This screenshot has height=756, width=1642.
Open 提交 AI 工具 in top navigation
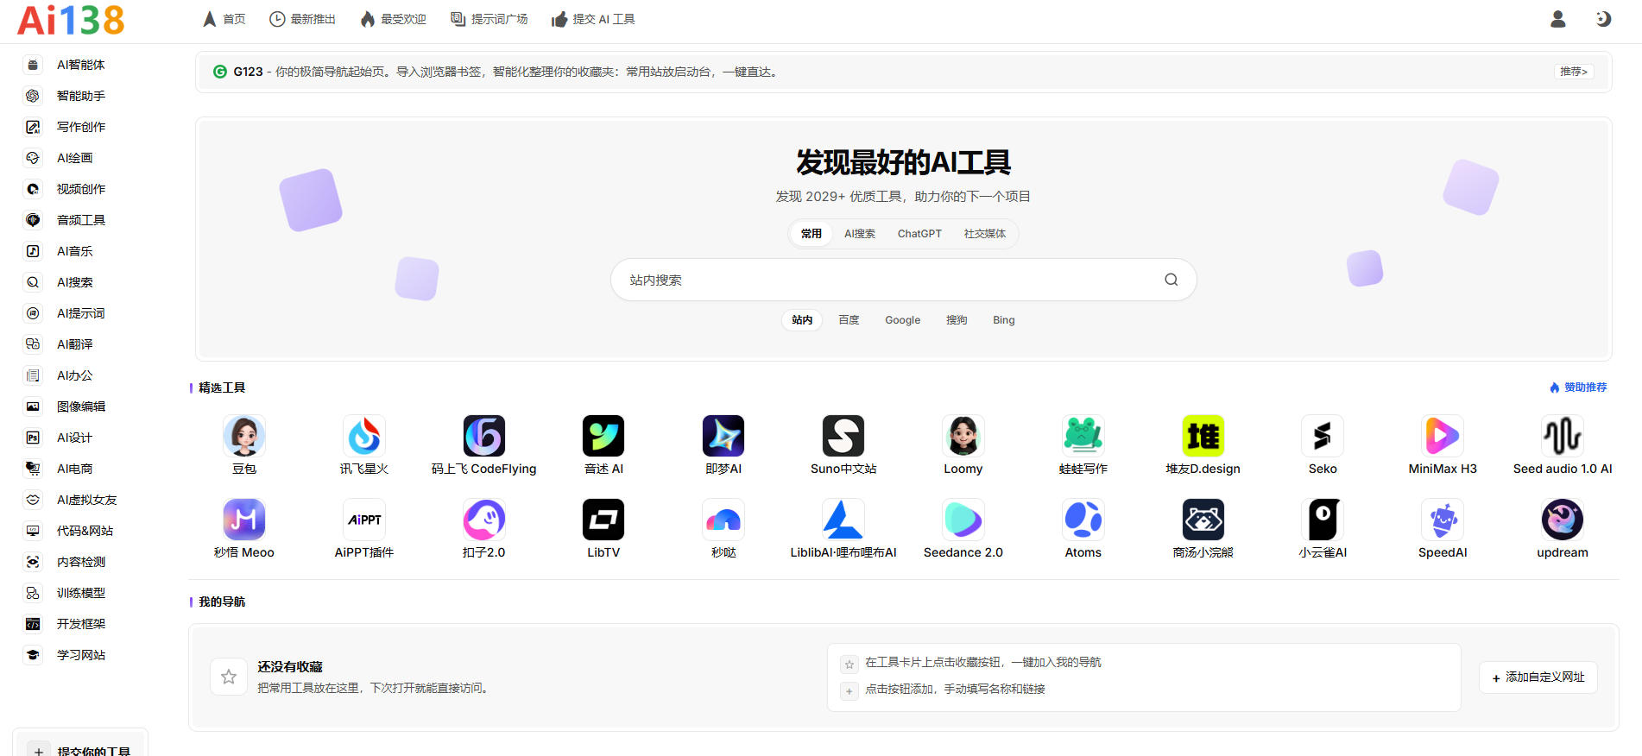[593, 19]
